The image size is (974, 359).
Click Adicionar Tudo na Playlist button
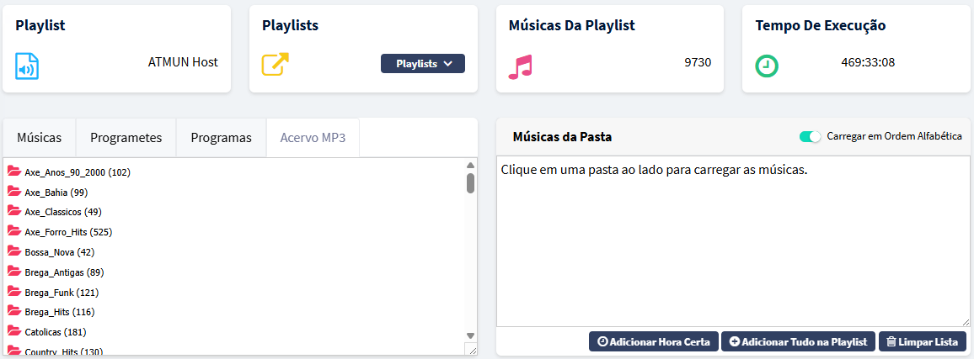(x=798, y=341)
